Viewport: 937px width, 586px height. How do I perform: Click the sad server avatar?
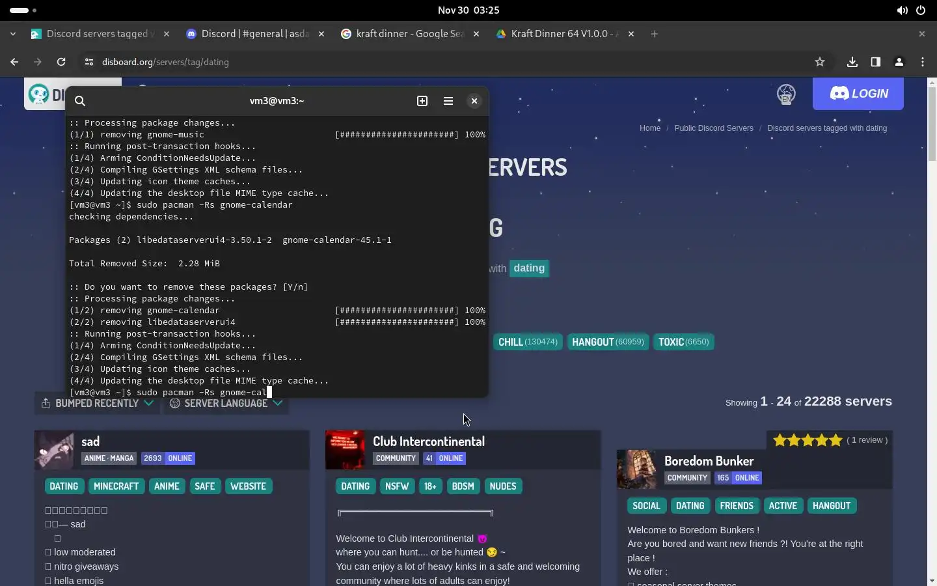click(54, 450)
